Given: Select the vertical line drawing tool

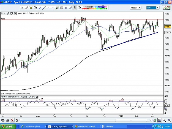Looking at the screenshot, I should [x=53, y=8].
